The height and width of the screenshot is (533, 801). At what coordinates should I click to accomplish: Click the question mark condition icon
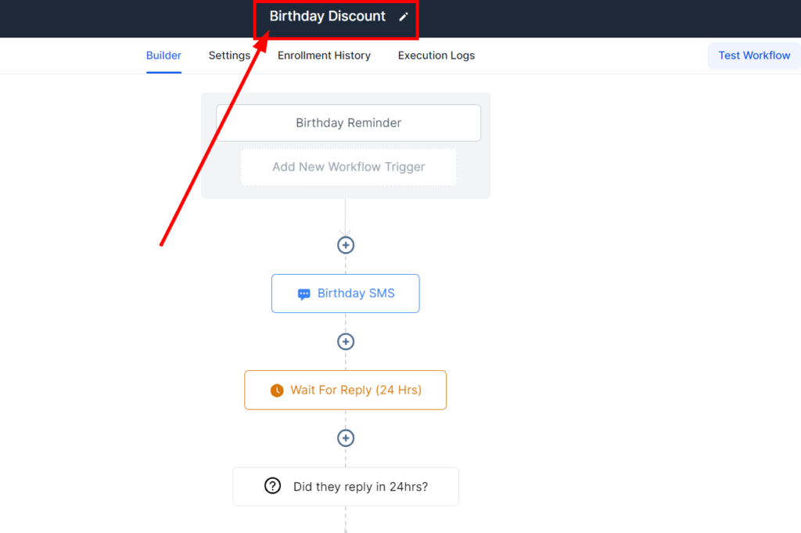coord(272,486)
